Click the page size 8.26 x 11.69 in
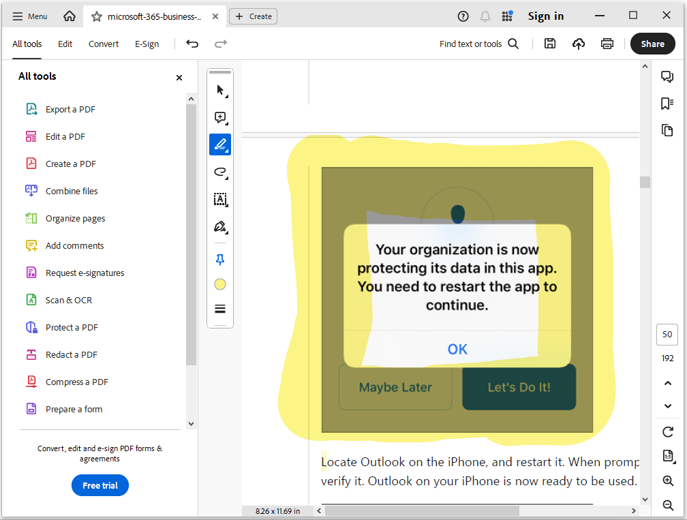Screen dimensions: 687x520 278,511
